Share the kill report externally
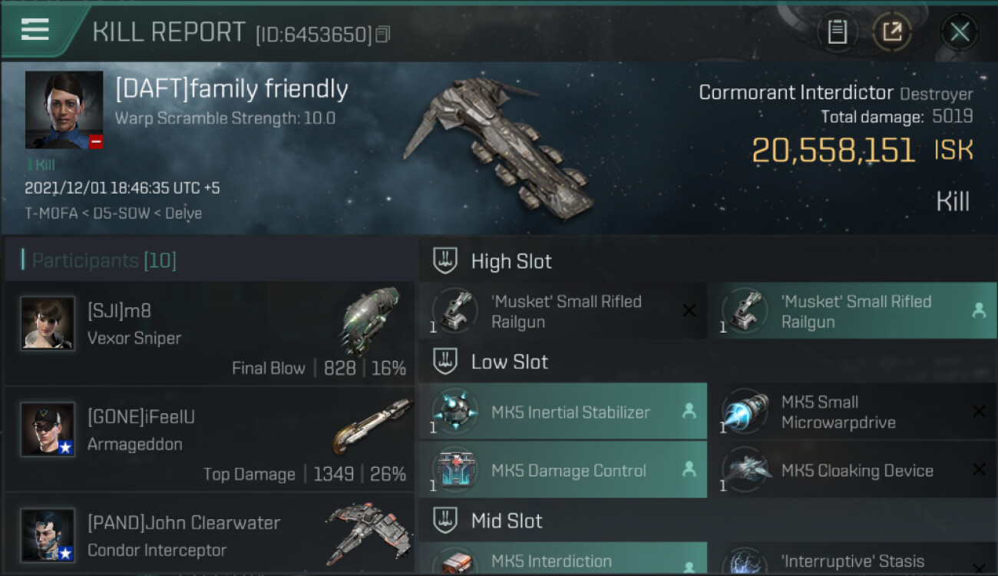Viewport: 998px width, 576px height. click(892, 32)
